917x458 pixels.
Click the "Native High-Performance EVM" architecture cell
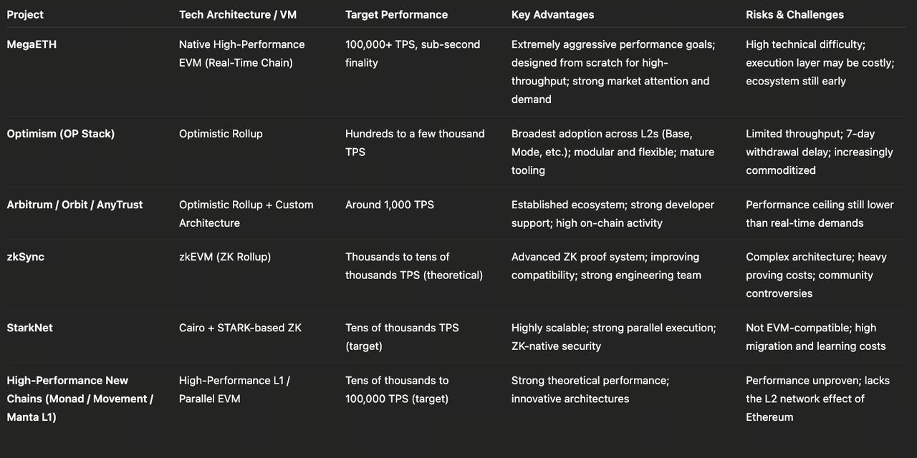[x=241, y=54]
